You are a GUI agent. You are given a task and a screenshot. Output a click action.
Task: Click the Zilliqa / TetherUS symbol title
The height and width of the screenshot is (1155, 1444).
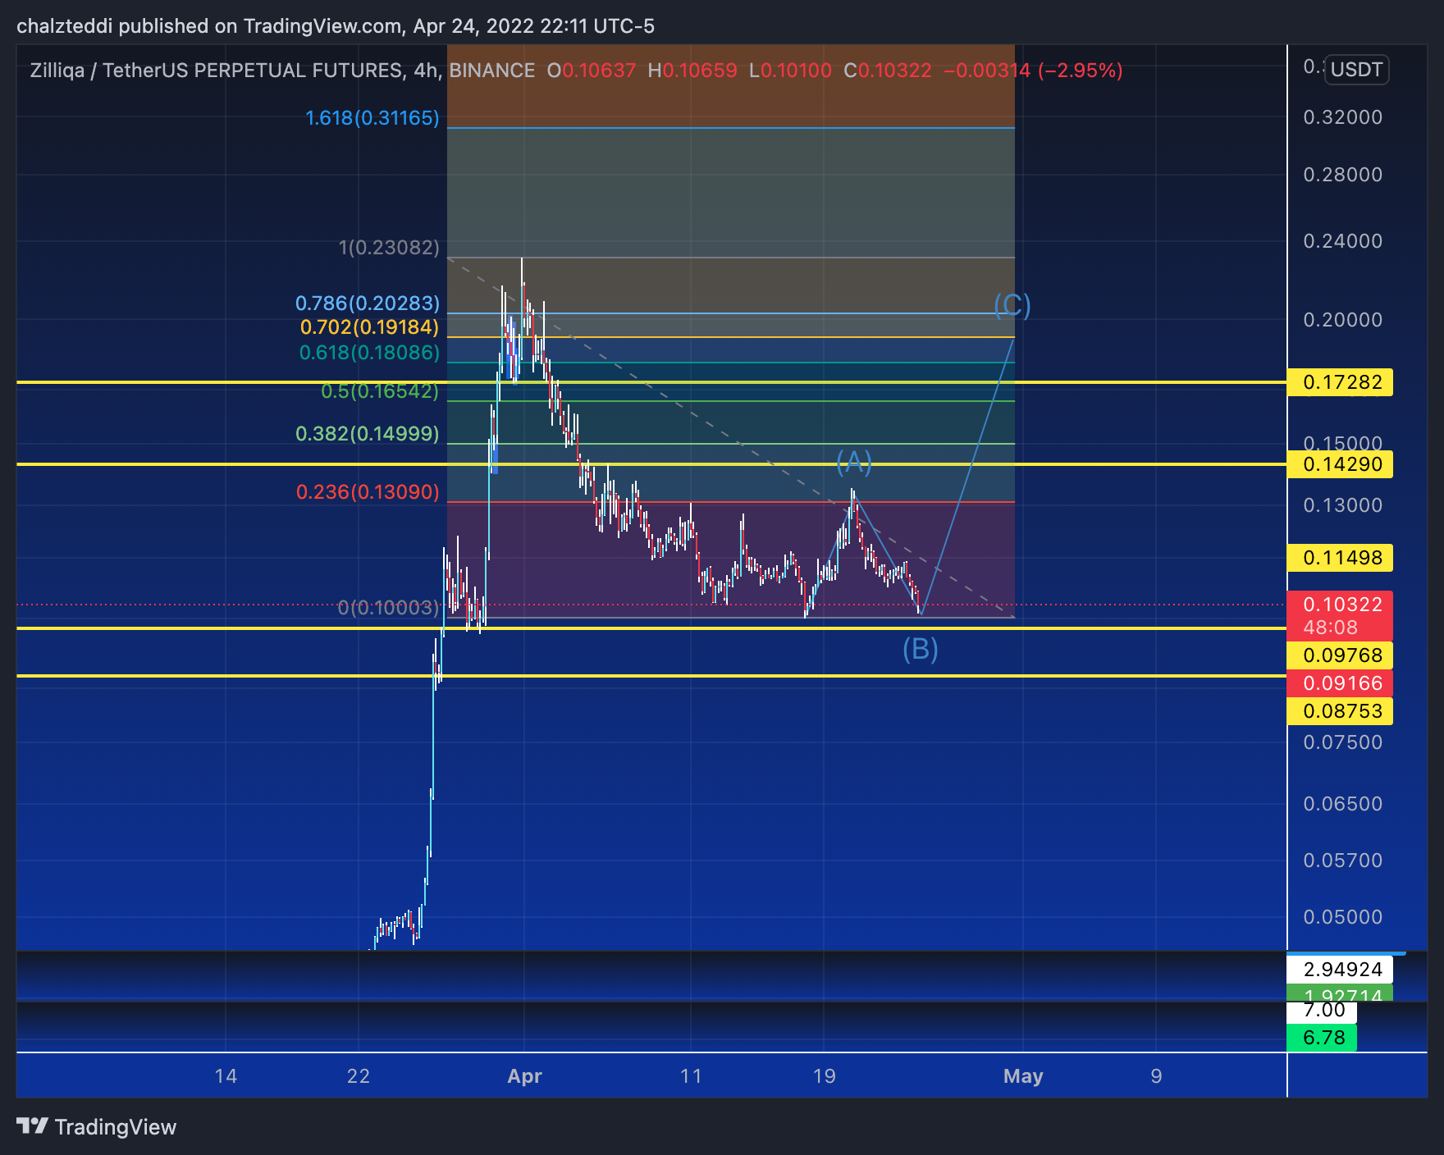pos(217,71)
